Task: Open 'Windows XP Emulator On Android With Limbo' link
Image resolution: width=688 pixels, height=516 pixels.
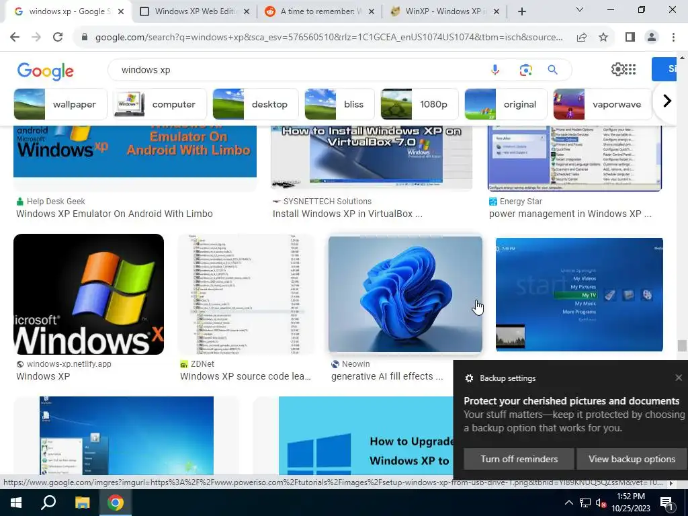Action: 114,214
